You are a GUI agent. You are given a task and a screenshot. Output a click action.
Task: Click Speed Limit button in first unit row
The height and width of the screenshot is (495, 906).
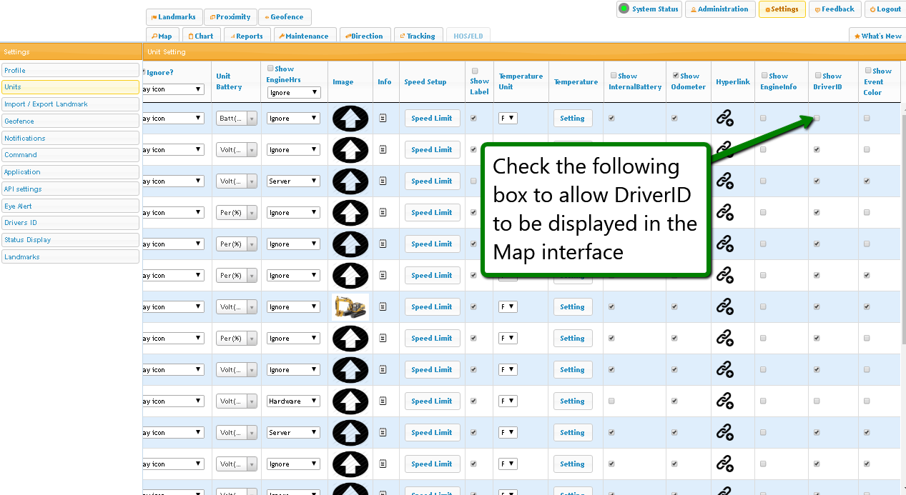point(432,119)
